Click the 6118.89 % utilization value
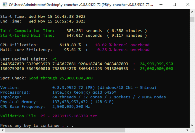The image size is (195, 133). point(70,45)
